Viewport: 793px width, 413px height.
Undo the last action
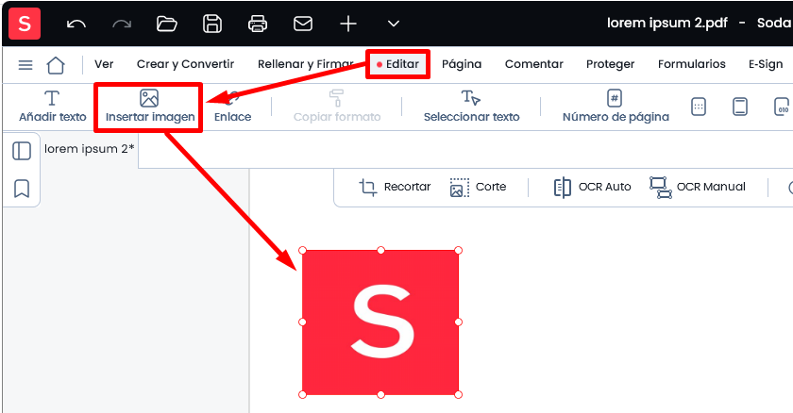pos(76,24)
